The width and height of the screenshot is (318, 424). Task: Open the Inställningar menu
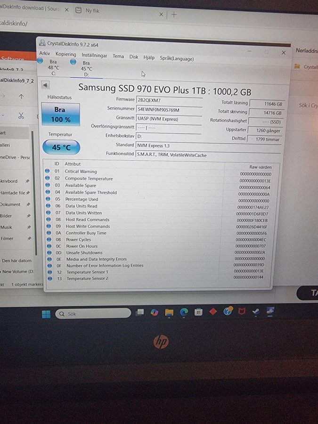(x=94, y=55)
